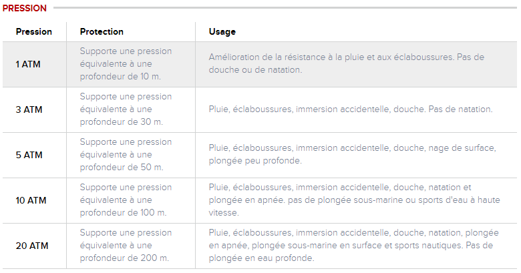Click the Pression column header
This screenshot has width=521, height=273.
click(x=34, y=31)
